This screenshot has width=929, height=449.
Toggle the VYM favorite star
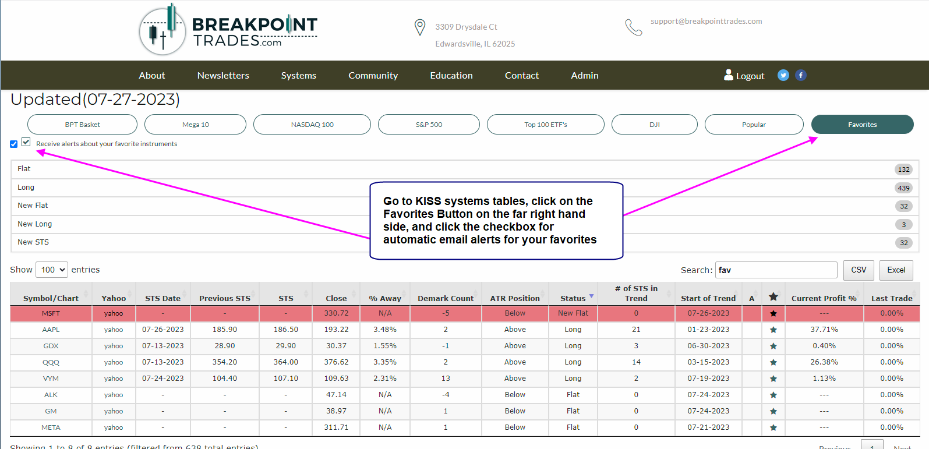[773, 379]
